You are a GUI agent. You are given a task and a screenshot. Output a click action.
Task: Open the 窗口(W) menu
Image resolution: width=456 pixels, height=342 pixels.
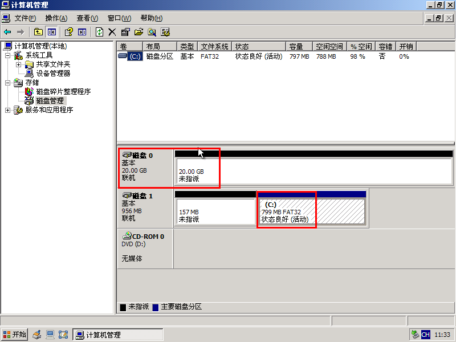[119, 18]
